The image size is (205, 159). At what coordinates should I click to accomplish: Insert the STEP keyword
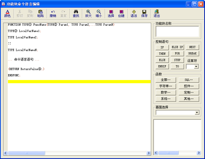(177, 60)
